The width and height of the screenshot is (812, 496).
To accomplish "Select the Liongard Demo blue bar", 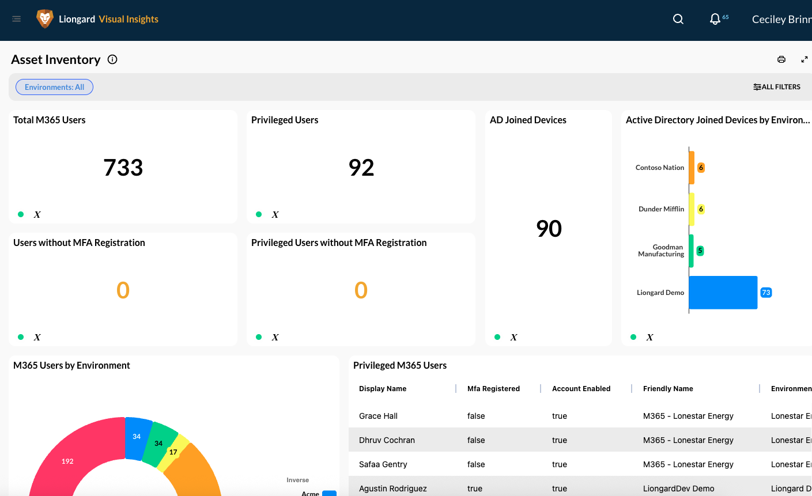I will (723, 293).
